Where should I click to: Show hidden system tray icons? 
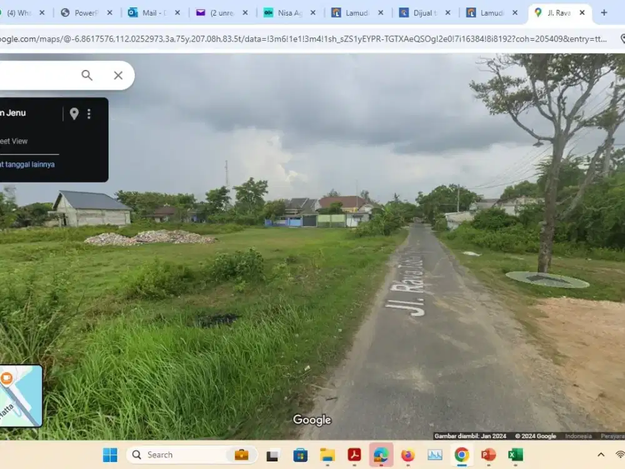(601, 455)
